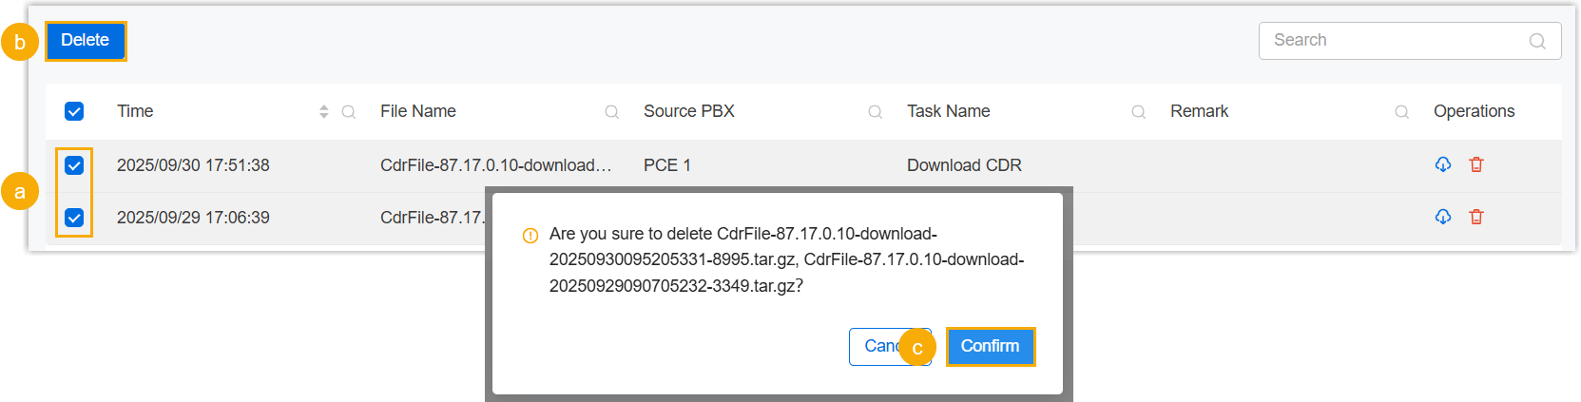This screenshot has width=1581, height=402.
Task: Click the truncated CdrFile name in first row
Action: tap(494, 165)
